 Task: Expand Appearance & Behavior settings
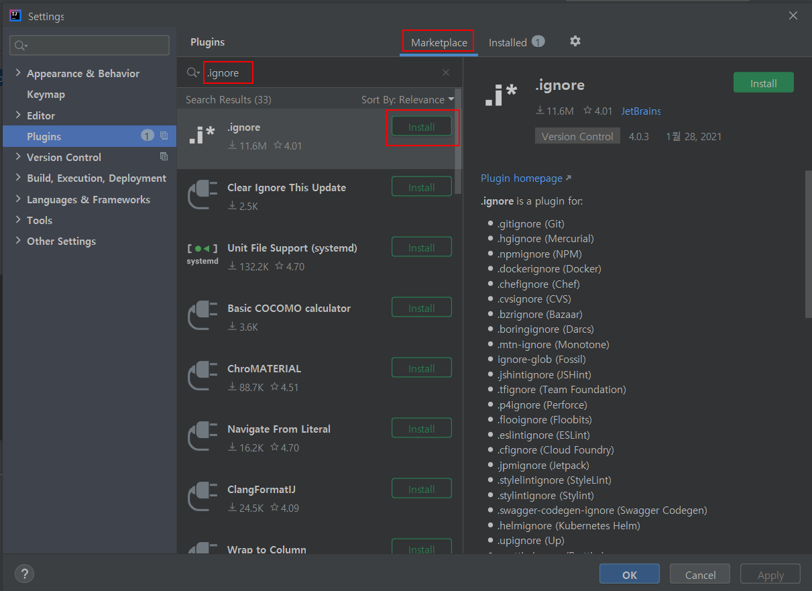[18, 73]
